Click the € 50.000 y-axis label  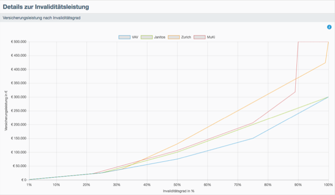[20, 166]
